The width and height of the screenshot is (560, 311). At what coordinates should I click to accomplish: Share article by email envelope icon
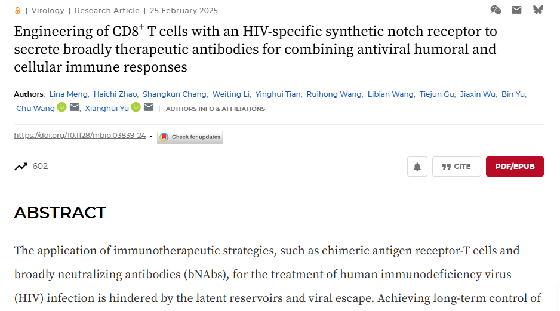[x=516, y=10]
